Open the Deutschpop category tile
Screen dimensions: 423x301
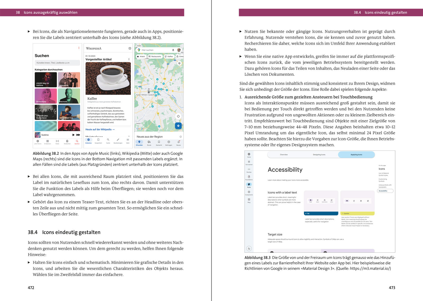46,96
